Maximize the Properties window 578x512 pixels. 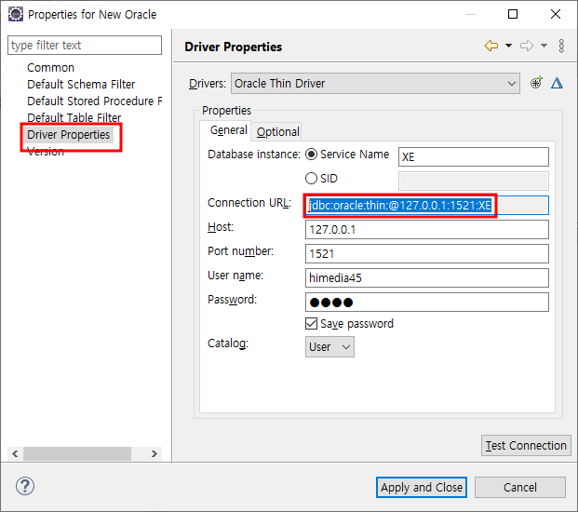click(513, 14)
